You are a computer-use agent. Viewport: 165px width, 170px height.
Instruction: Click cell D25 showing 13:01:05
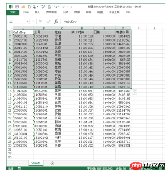coord(82,126)
